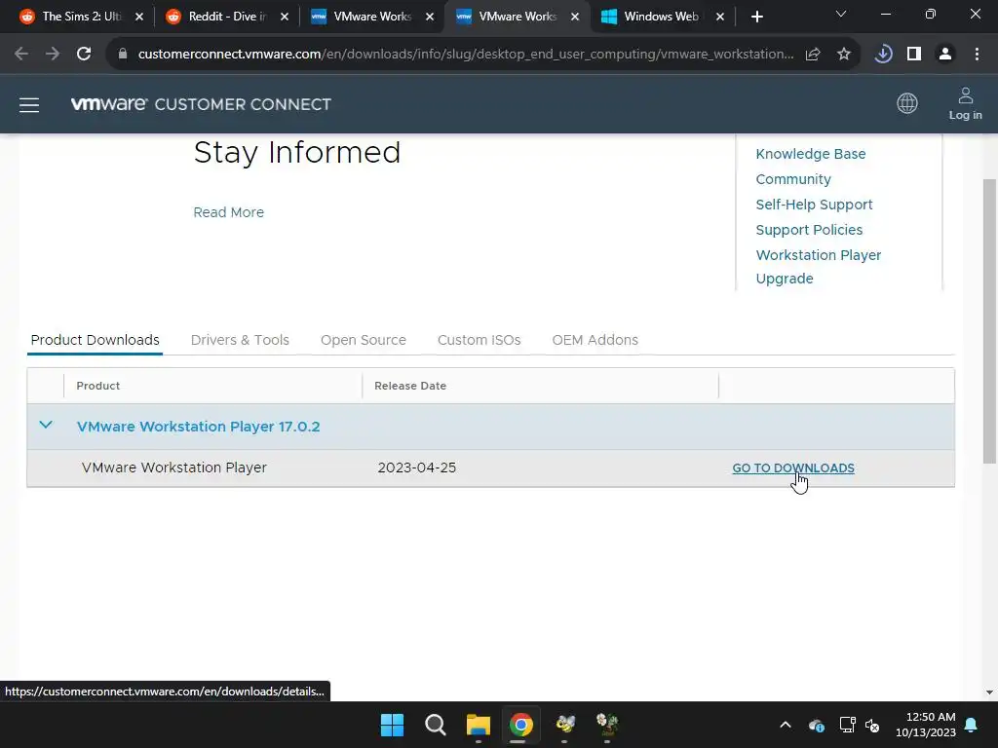Image resolution: width=998 pixels, height=748 pixels.
Task: Close the Windows Web tab
Action: [720, 17]
